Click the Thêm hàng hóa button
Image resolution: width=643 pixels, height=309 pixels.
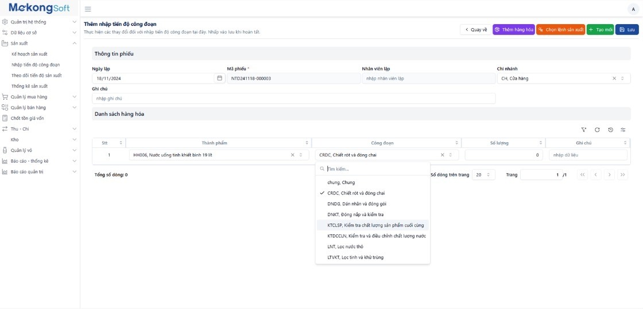(x=514, y=29)
